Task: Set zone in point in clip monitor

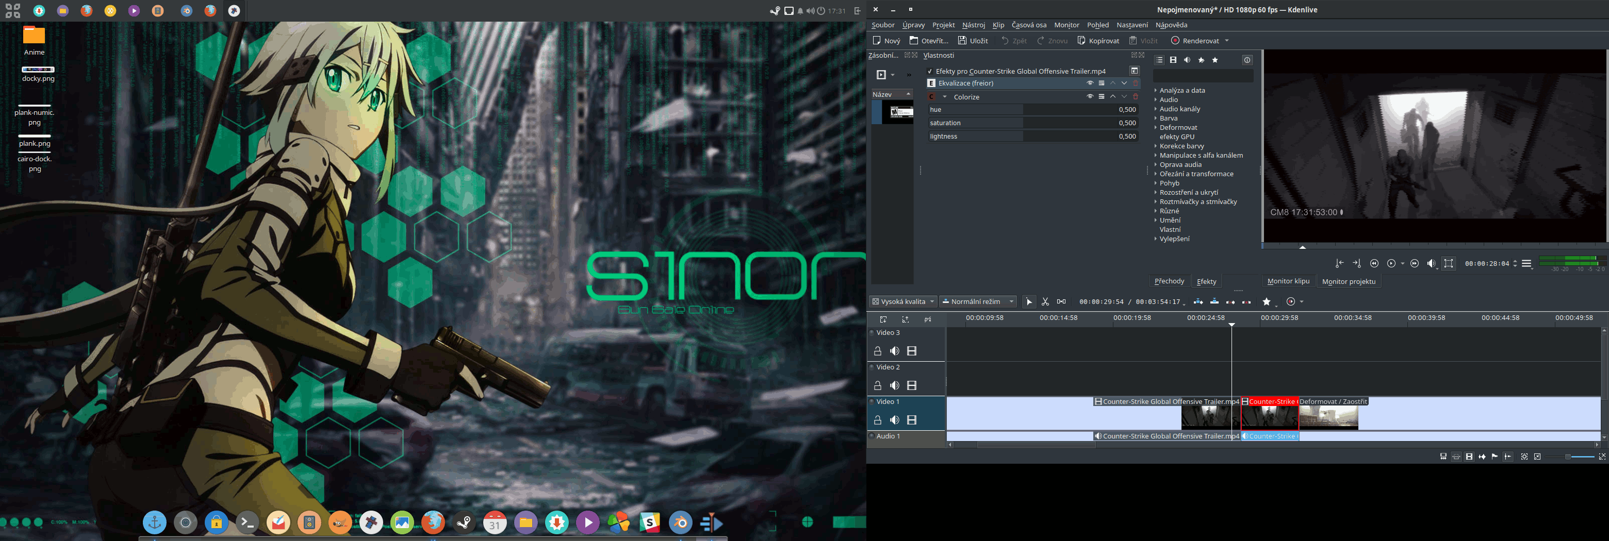Action: click(x=1339, y=263)
